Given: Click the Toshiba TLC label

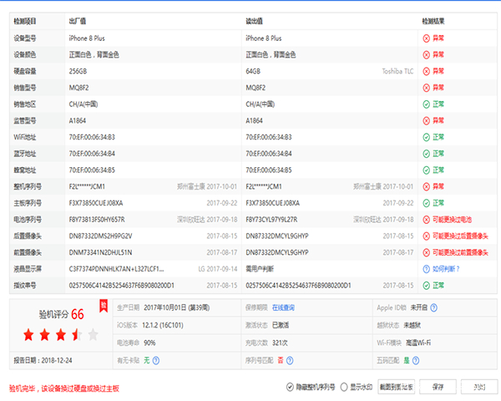Looking at the screenshot, I should point(397,71).
